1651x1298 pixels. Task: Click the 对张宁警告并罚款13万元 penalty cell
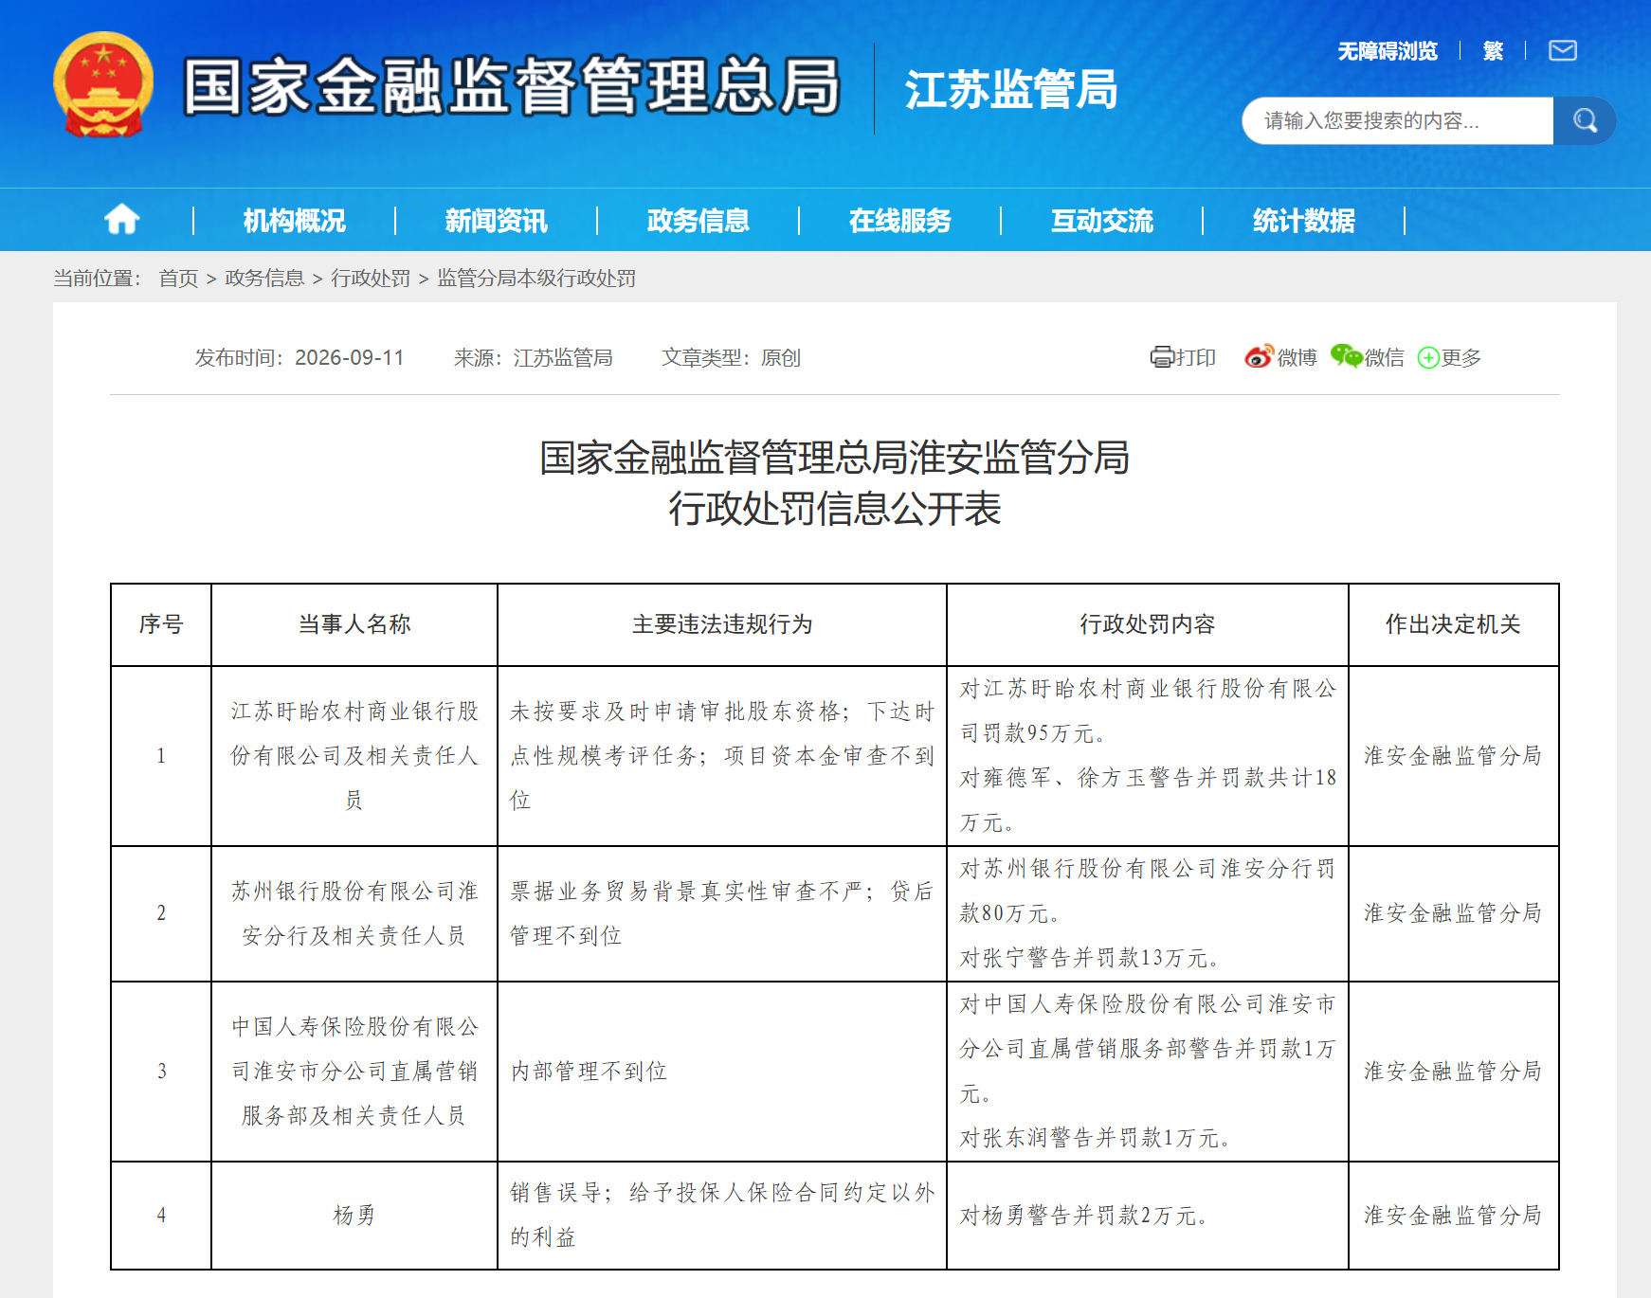[1148, 913]
